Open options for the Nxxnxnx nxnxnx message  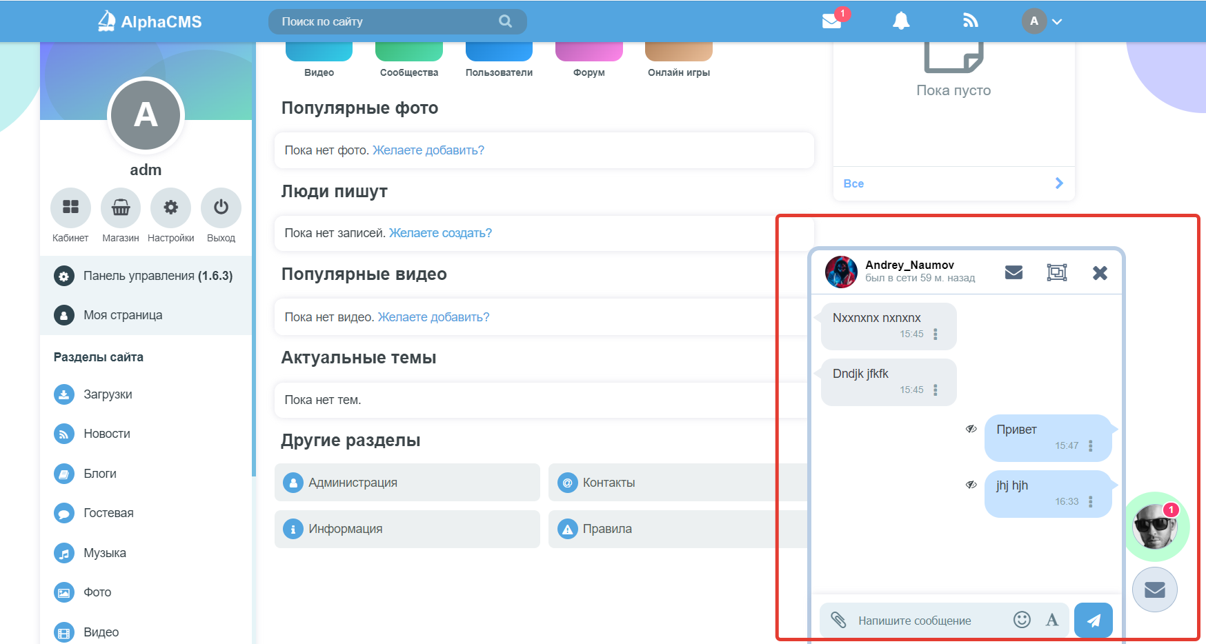[936, 334]
